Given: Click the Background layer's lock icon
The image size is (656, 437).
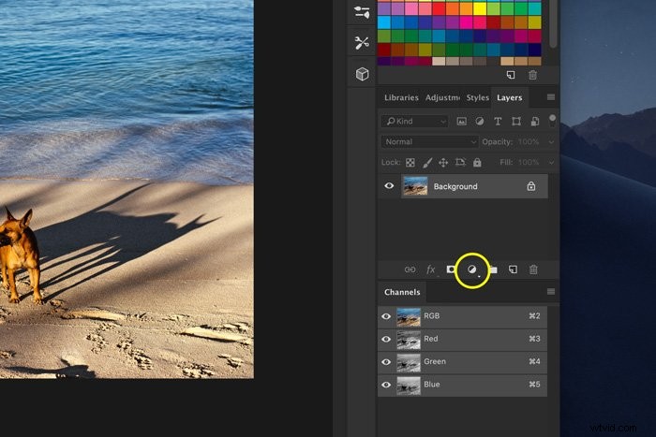Looking at the screenshot, I should 531,186.
